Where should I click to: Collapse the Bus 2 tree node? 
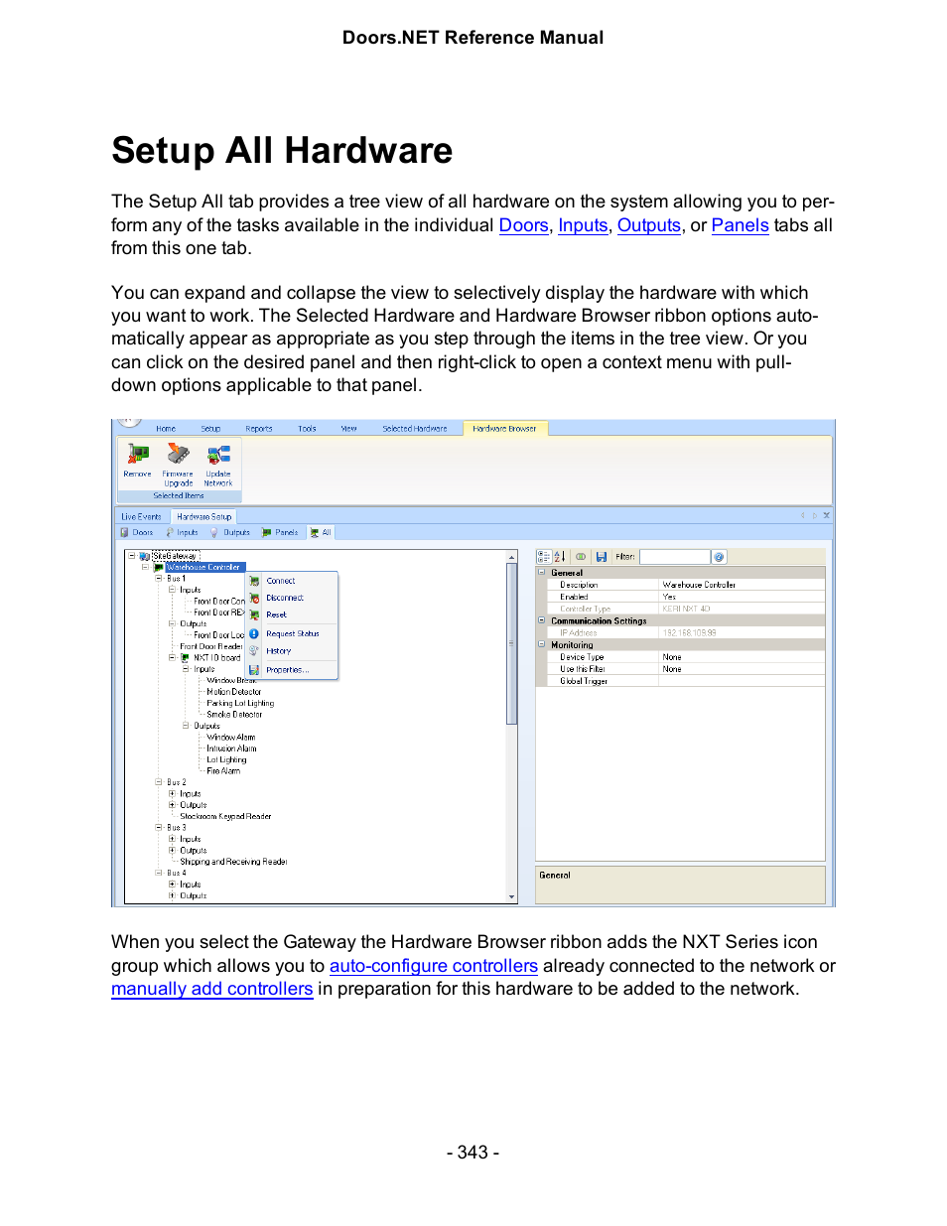point(159,782)
